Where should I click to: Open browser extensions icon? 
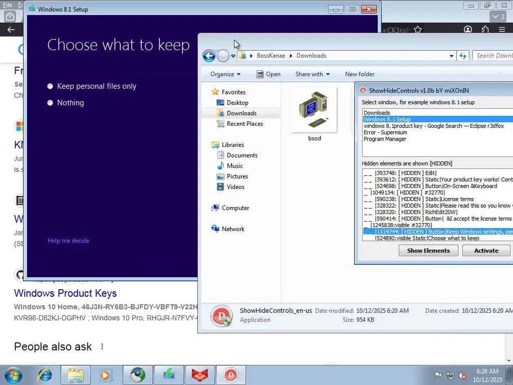[485, 30]
